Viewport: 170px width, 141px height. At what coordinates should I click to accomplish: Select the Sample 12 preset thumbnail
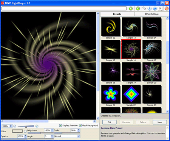pyautogui.click(x=111, y=27)
